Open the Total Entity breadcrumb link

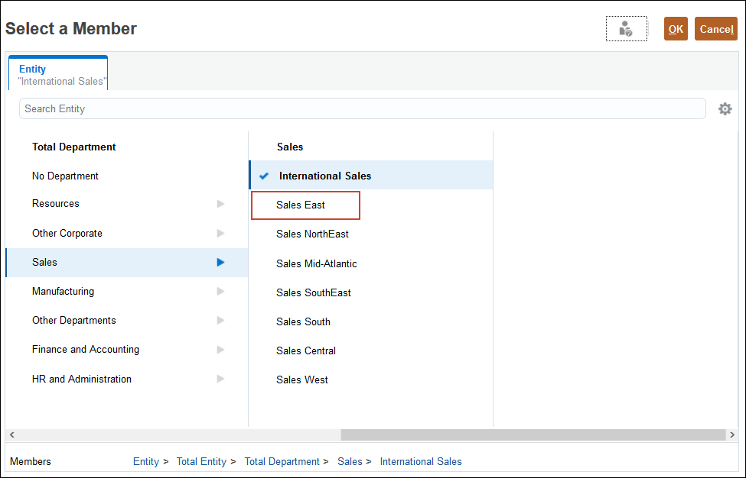coord(201,461)
